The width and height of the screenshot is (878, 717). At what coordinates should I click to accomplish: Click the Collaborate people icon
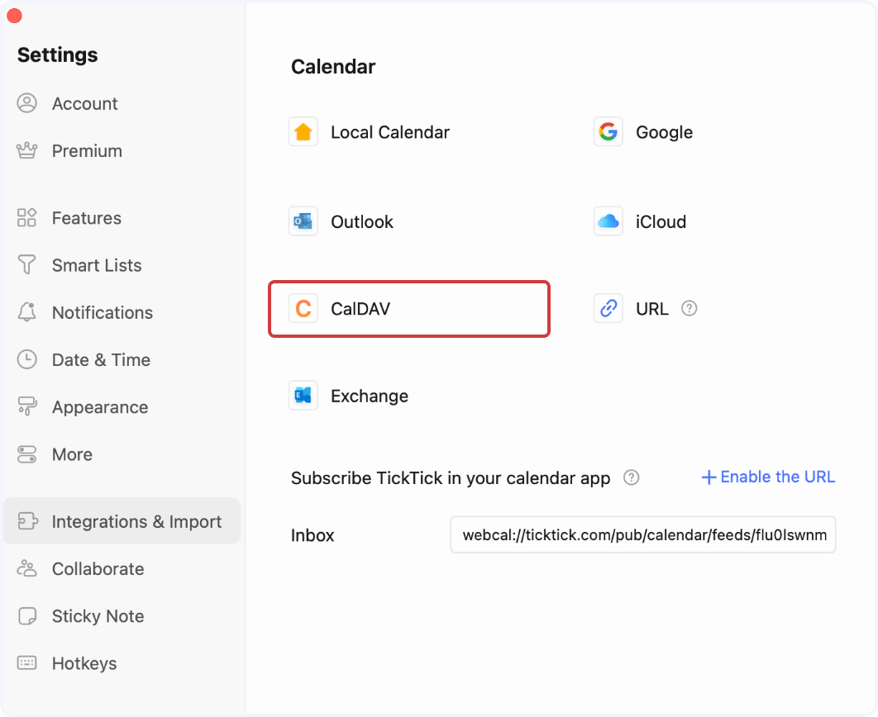27,568
